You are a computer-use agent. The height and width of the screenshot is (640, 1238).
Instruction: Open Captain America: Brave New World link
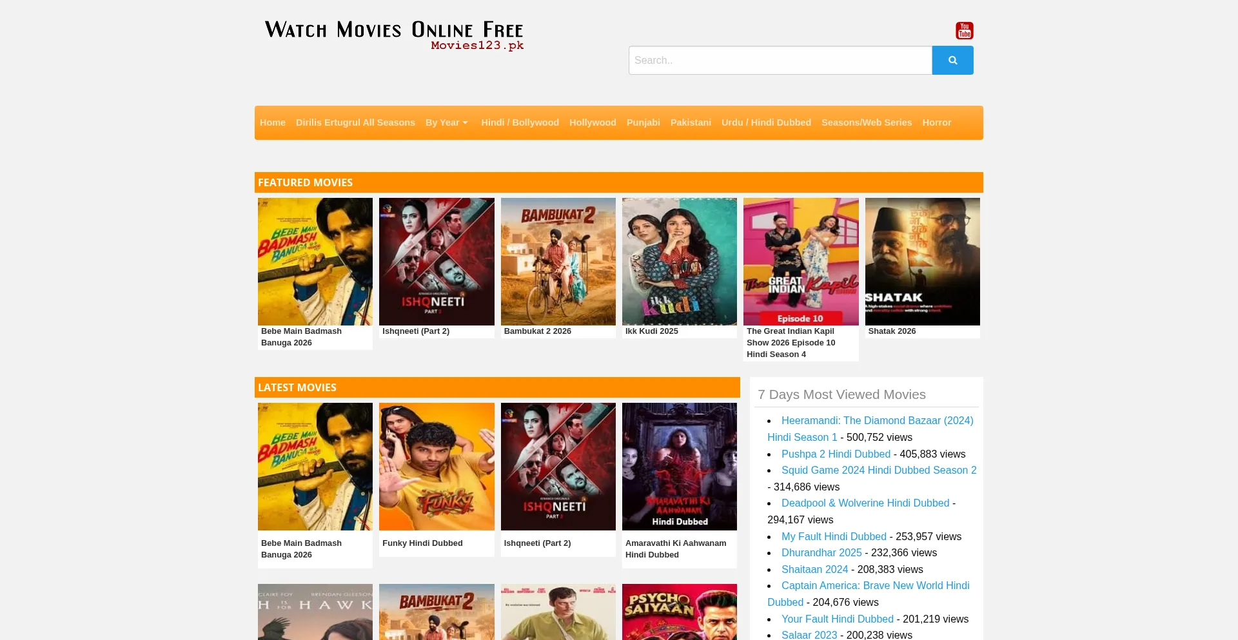[869, 594]
